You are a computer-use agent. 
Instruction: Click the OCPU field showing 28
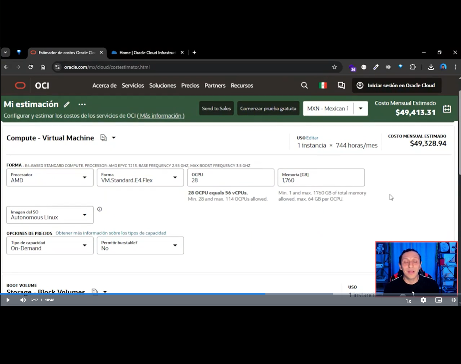(x=231, y=178)
